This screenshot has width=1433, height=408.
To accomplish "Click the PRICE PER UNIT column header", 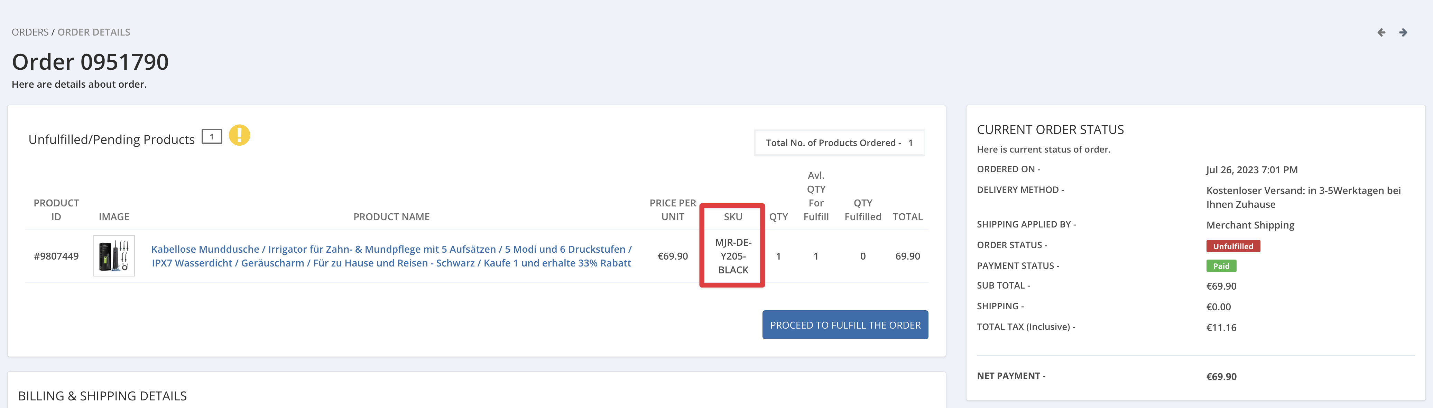I will 673,210.
